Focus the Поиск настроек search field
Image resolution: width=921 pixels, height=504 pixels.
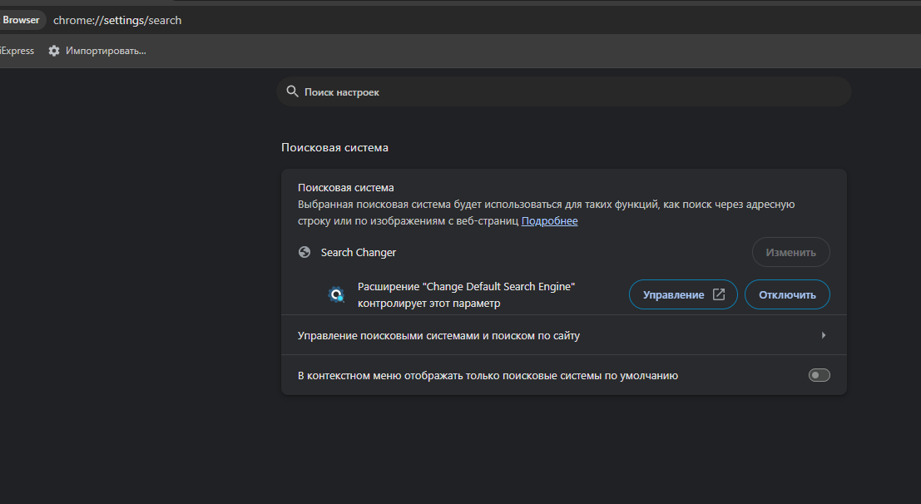click(x=566, y=91)
